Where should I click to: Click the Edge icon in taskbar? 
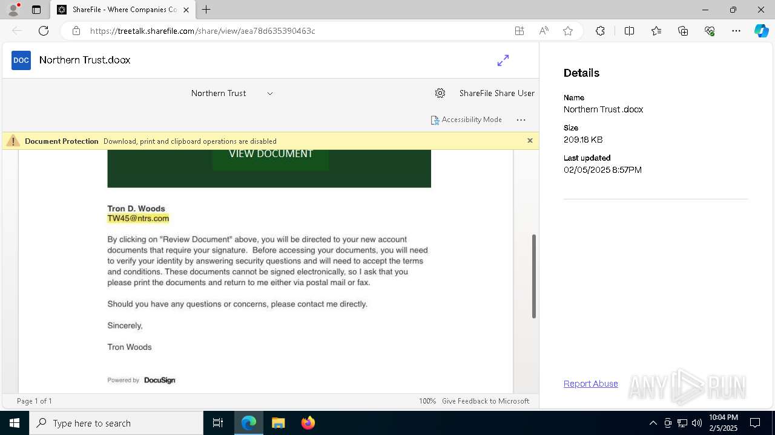point(249,423)
